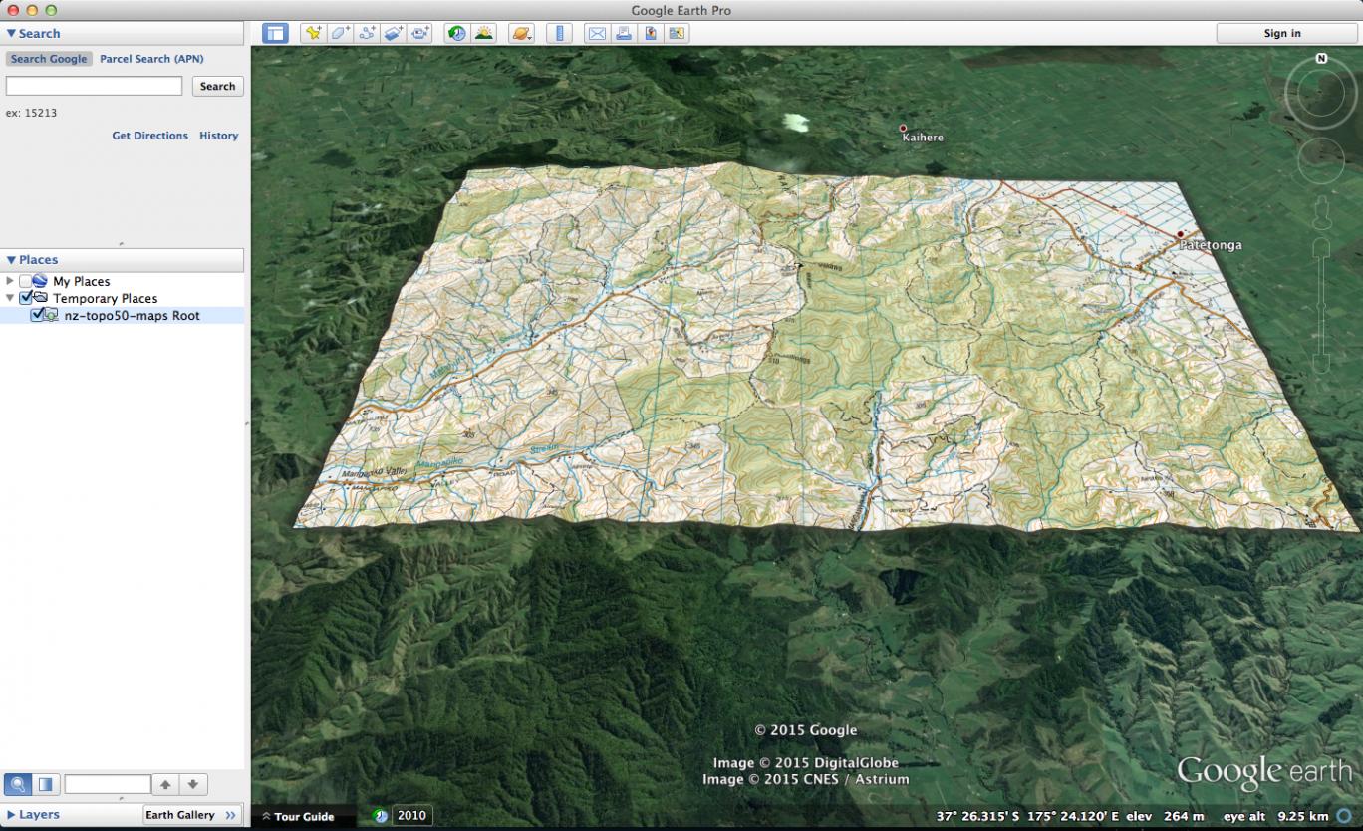Toggle sunlight across the landscape
The image size is (1363, 831).
click(x=484, y=33)
